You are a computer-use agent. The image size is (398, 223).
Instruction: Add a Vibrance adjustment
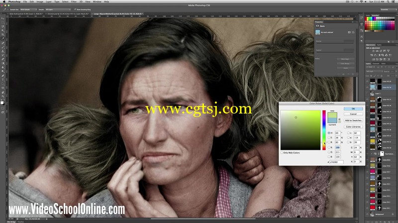pos(389,51)
